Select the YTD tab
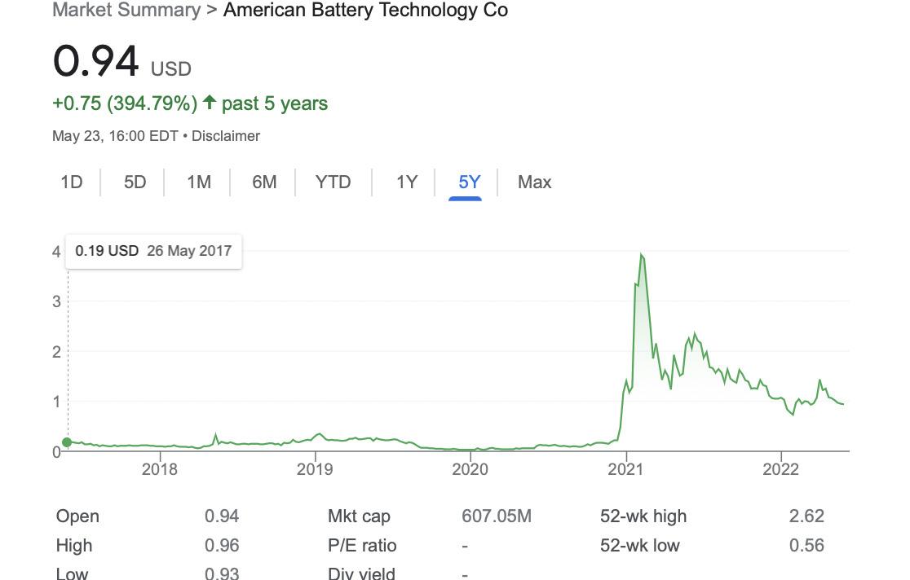This screenshot has height=580, width=910. tap(333, 182)
